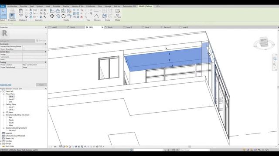Click the Edit Type button
This screenshot has width=279, height=156.
point(41,41)
